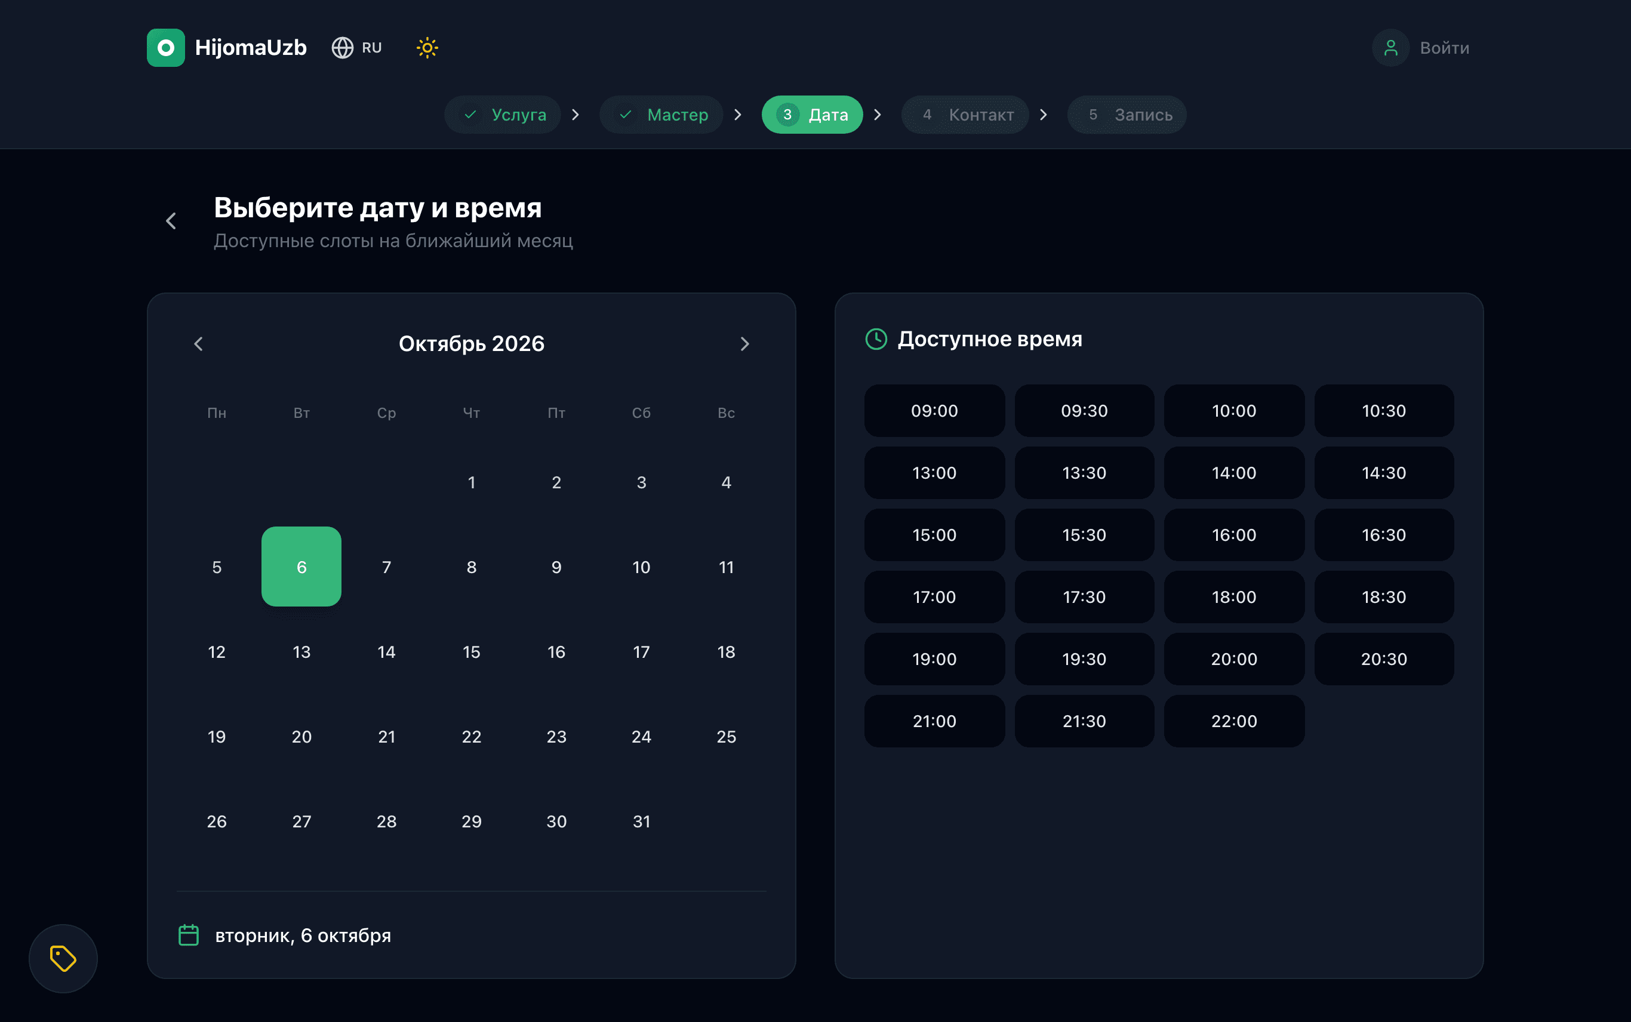Return to the Услуга step
The image size is (1631, 1022).
point(502,115)
